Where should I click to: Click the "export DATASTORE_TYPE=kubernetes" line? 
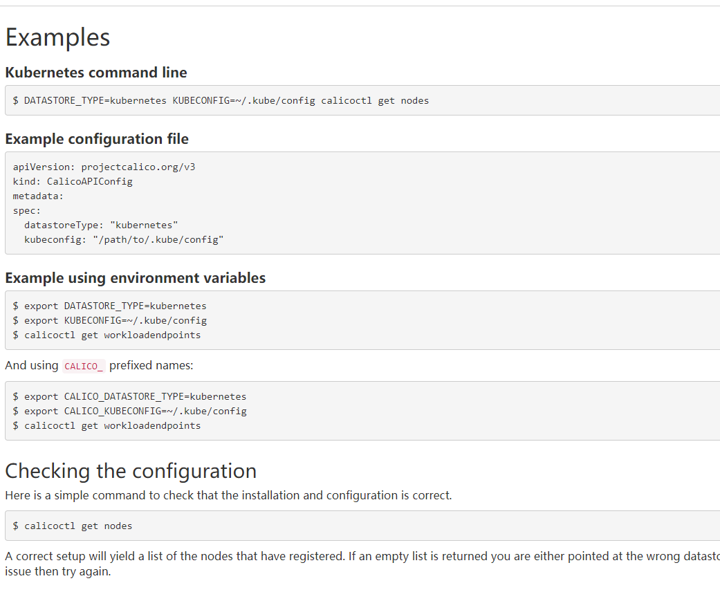[115, 306]
